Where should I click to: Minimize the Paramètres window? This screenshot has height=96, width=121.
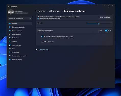105,6
